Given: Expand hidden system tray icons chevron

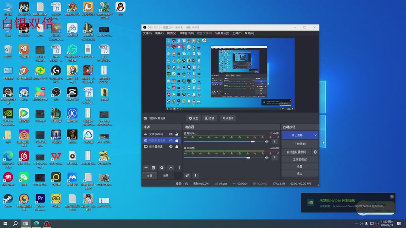Looking at the screenshot, I should [x=357, y=224].
